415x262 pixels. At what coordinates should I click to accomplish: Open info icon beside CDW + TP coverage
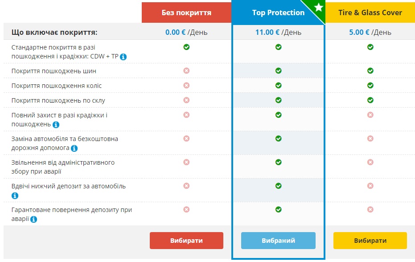tap(123, 57)
